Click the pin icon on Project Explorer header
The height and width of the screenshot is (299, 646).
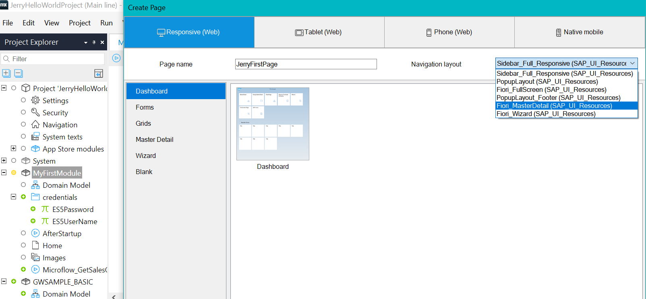(94, 42)
